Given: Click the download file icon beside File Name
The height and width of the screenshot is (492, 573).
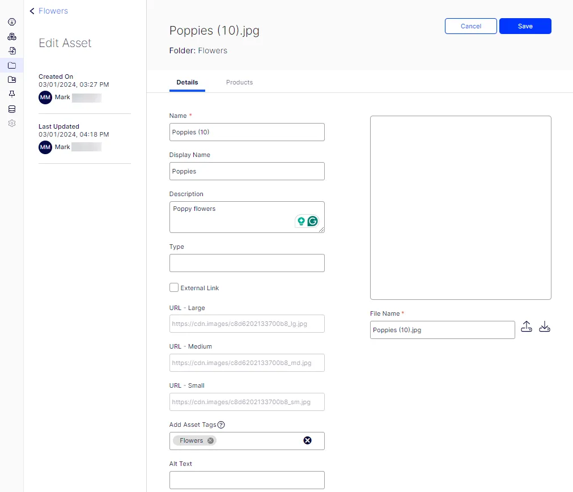Looking at the screenshot, I should (x=545, y=326).
